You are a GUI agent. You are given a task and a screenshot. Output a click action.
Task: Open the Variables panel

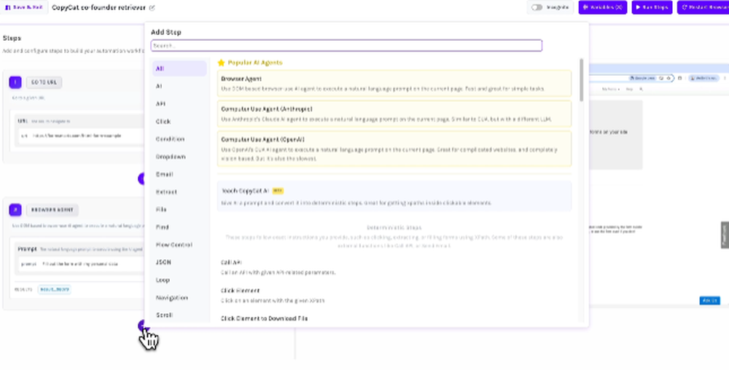[x=603, y=7]
